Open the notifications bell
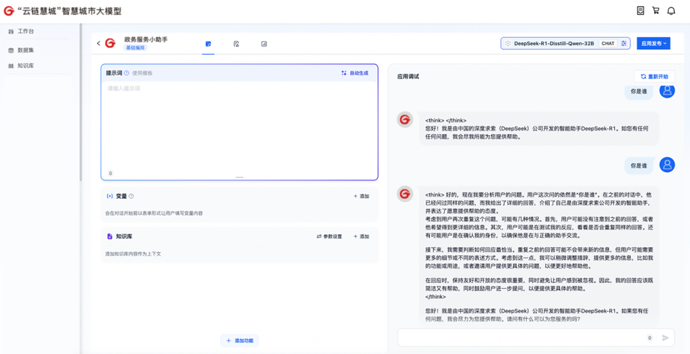The width and height of the screenshot is (690, 354). 671,11
